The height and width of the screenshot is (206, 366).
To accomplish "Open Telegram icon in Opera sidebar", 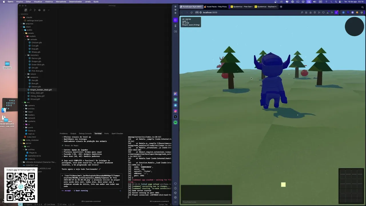I will click(x=175, y=105).
